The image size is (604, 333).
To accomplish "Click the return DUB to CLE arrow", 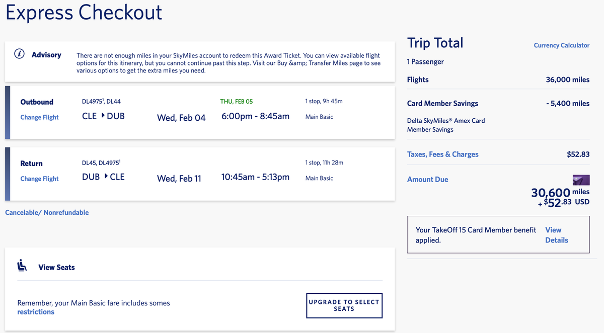I will 105,177.
